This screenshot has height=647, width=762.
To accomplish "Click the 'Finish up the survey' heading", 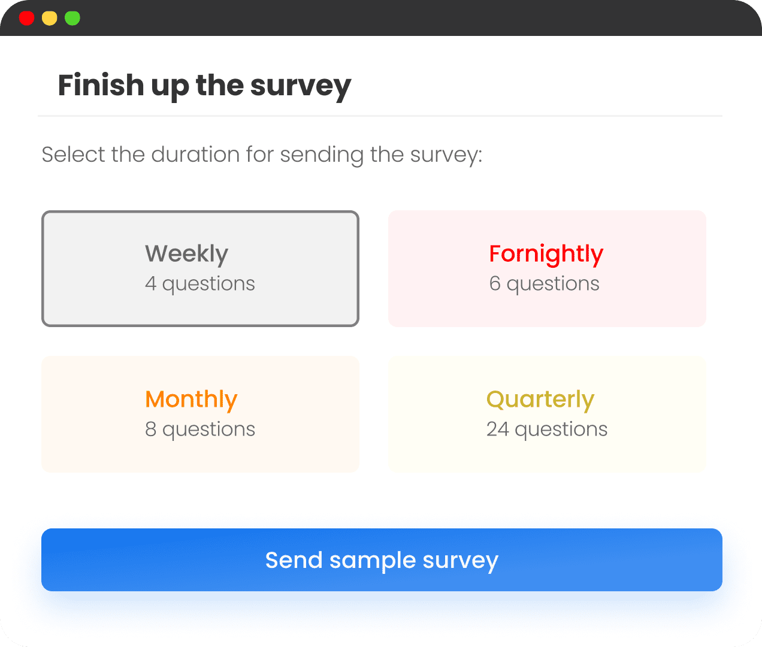I will click(x=204, y=86).
